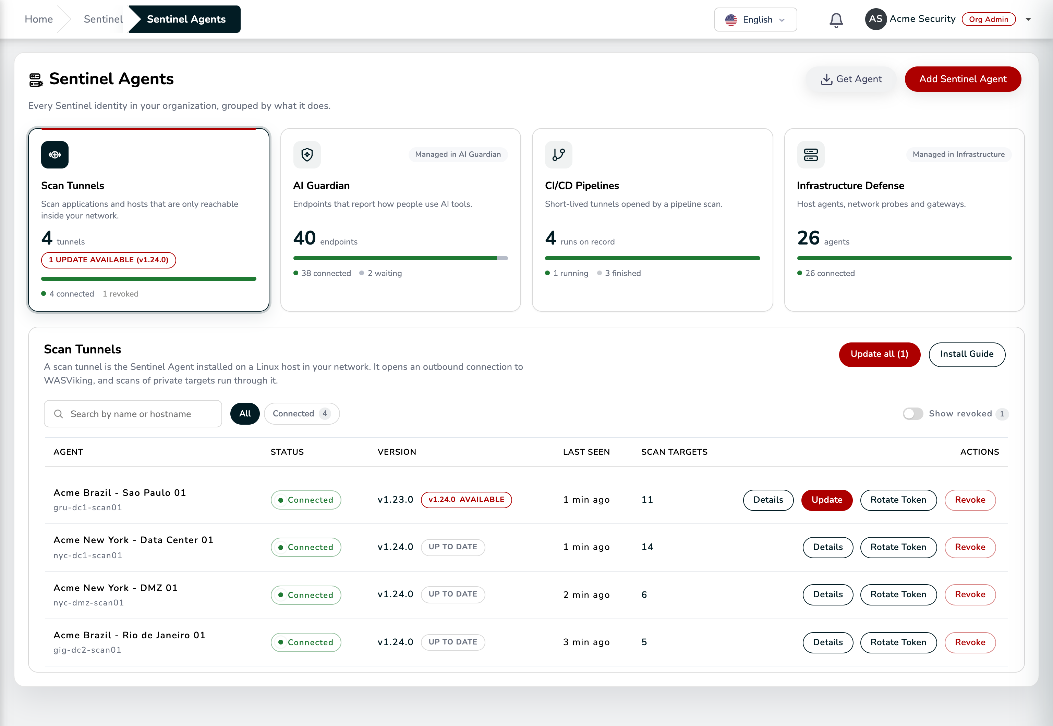This screenshot has height=726, width=1053.
Task: Click the Get Agent download icon
Action: click(x=826, y=79)
